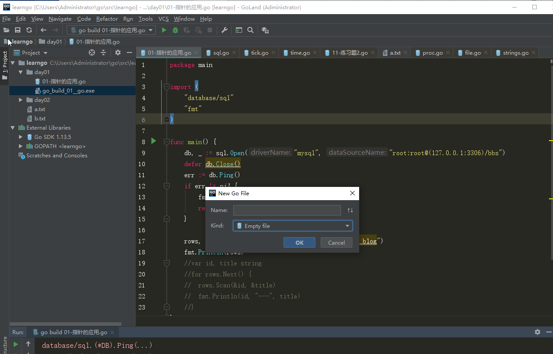Viewport: 553px width, 354px height.
Task: Click the sort arrows icon beside Name field
Action: coord(350,210)
